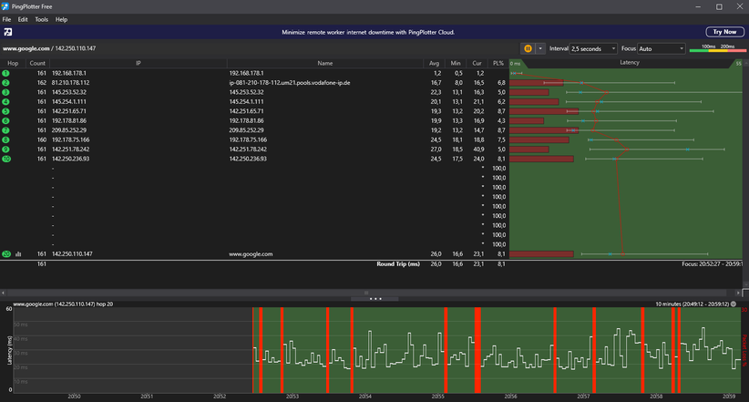Sort by the Avg column header
The height and width of the screenshot is (402, 749).
435,64
